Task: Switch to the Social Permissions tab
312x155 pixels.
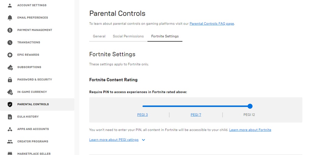Action: point(128,36)
